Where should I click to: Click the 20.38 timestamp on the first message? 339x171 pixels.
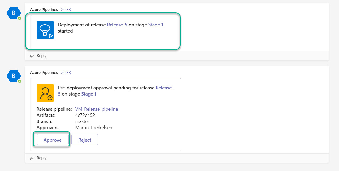pyautogui.click(x=66, y=10)
